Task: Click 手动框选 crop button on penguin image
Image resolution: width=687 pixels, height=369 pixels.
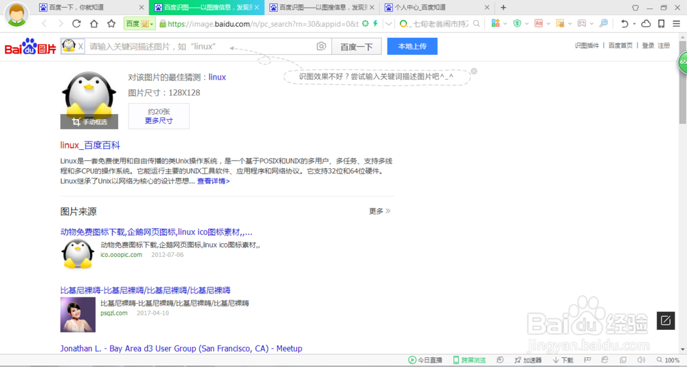Action: (89, 122)
